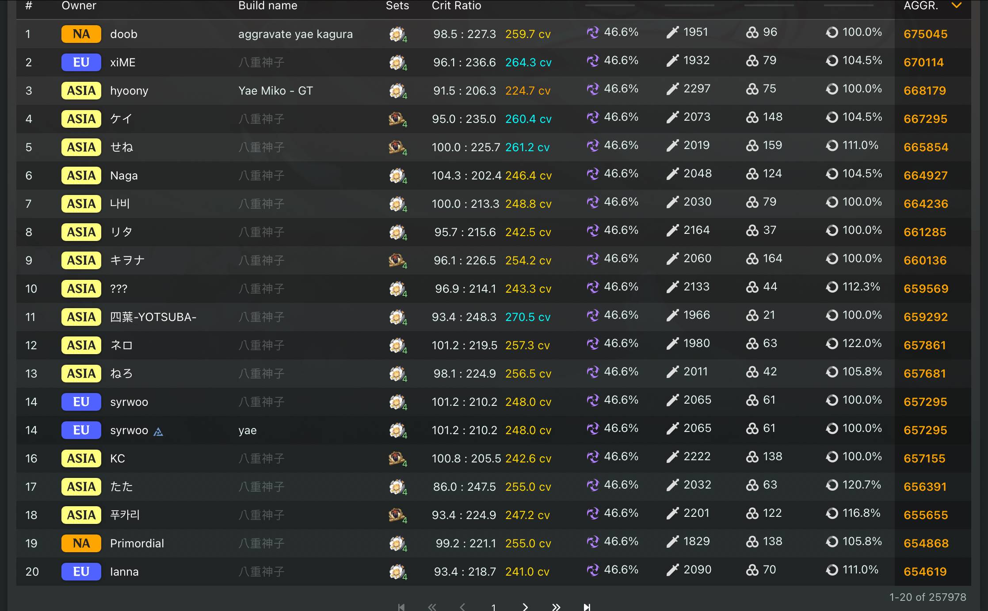Click the EU region badge for Ianna

coord(81,572)
